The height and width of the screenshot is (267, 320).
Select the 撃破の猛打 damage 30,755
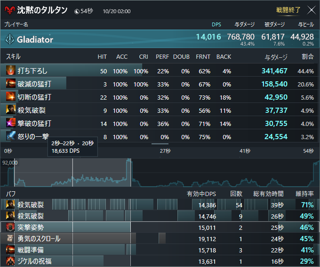[x=276, y=123]
